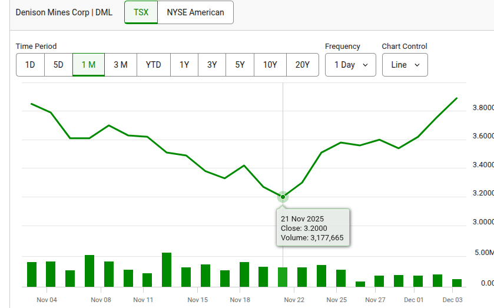494x308 pixels.
Task: Select the 5Y time period
Action: pos(240,65)
